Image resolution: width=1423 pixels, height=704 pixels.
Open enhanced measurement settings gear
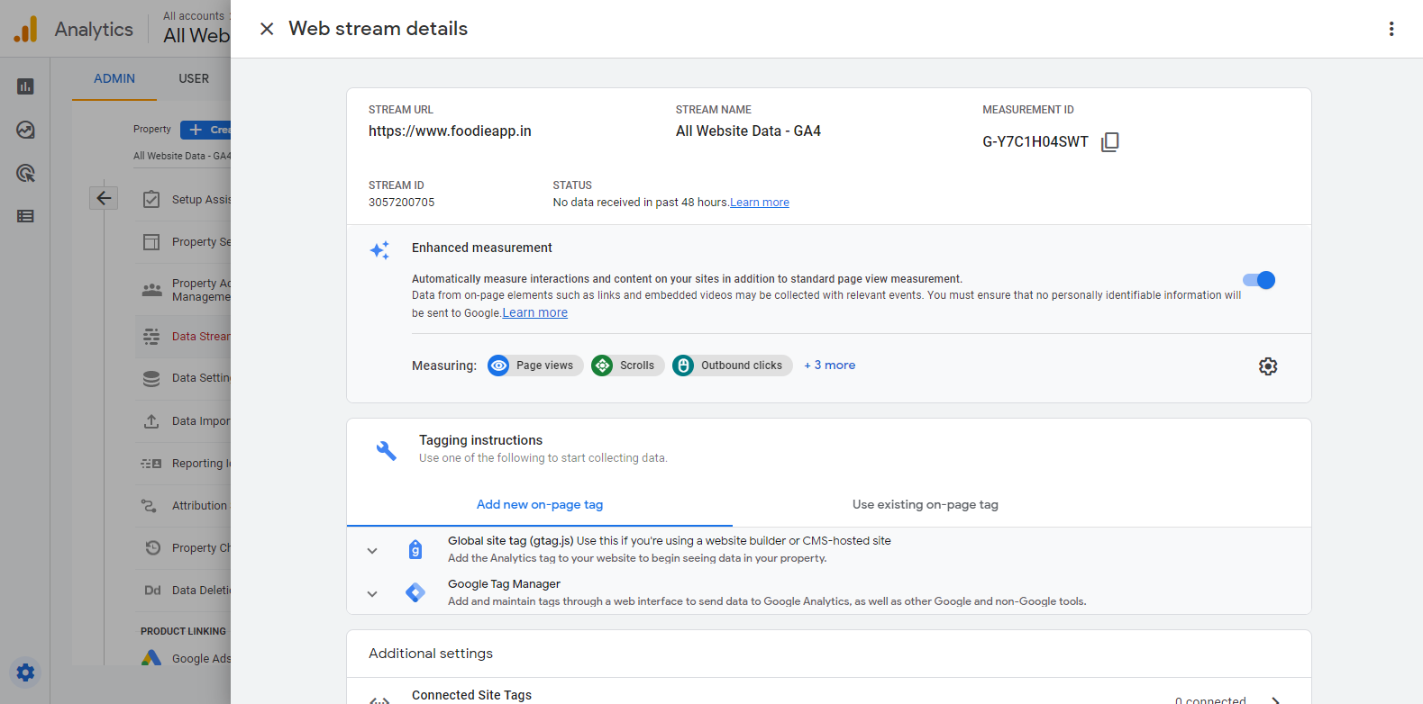tap(1268, 366)
